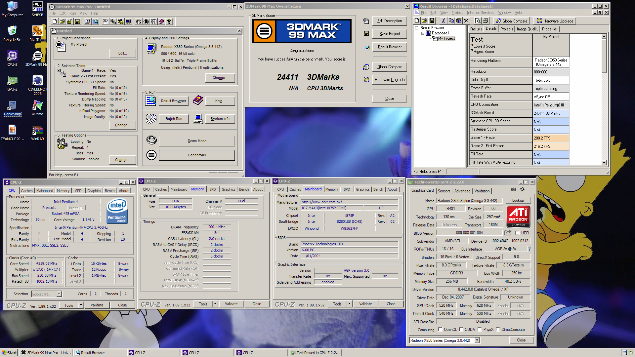Switch to Caches tab in CPU-Z CPU window
Viewport: 635px width, 357px height.
coord(27,191)
